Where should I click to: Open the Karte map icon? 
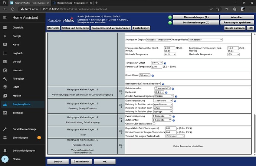[x=5, y=44]
